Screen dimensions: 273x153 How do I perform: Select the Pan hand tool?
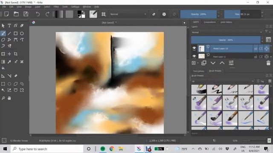pos(9,98)
